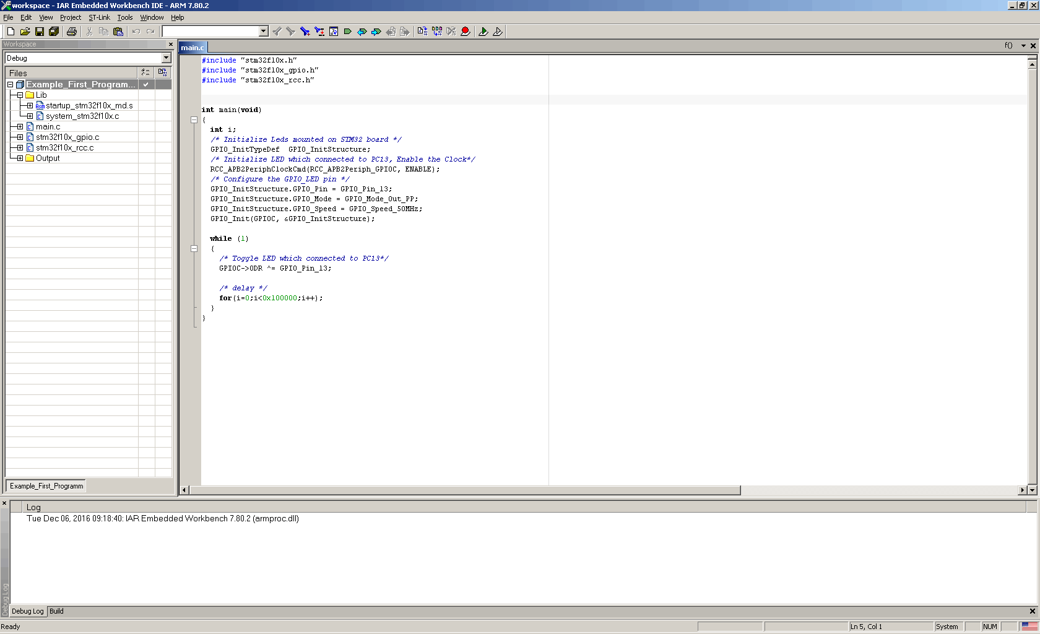Switch to the Build tab
1040x634 pixels.
tap(56, 611)
